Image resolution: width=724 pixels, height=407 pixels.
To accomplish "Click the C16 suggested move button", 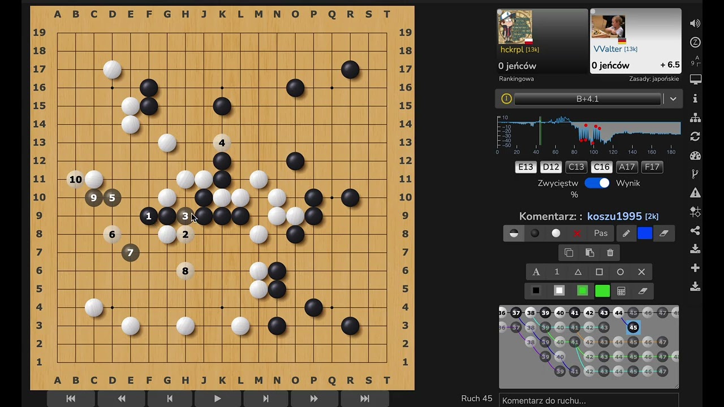I will point(601,167).
